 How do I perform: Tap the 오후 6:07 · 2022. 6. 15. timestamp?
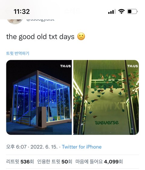tap(32, 147)
